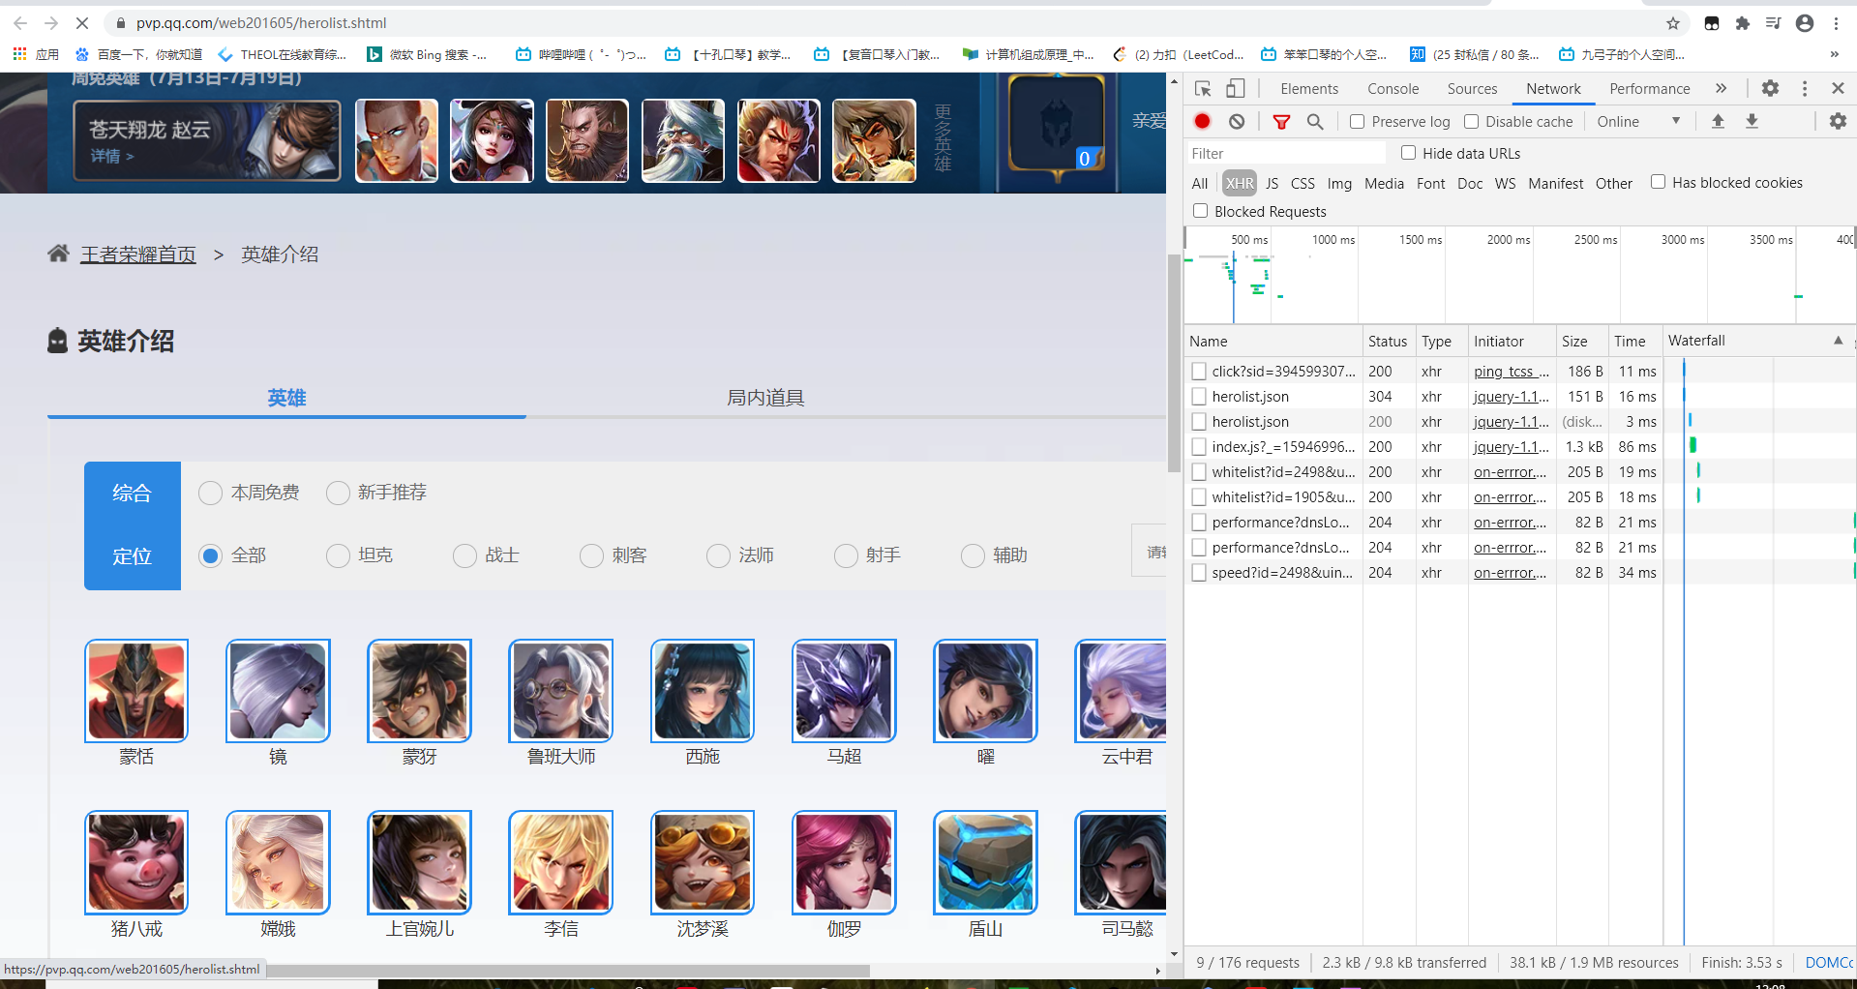The image size is (1857, 989).
Task: Click the DevTools inspect element picker icon
Action: click(x=1203, y=89)
